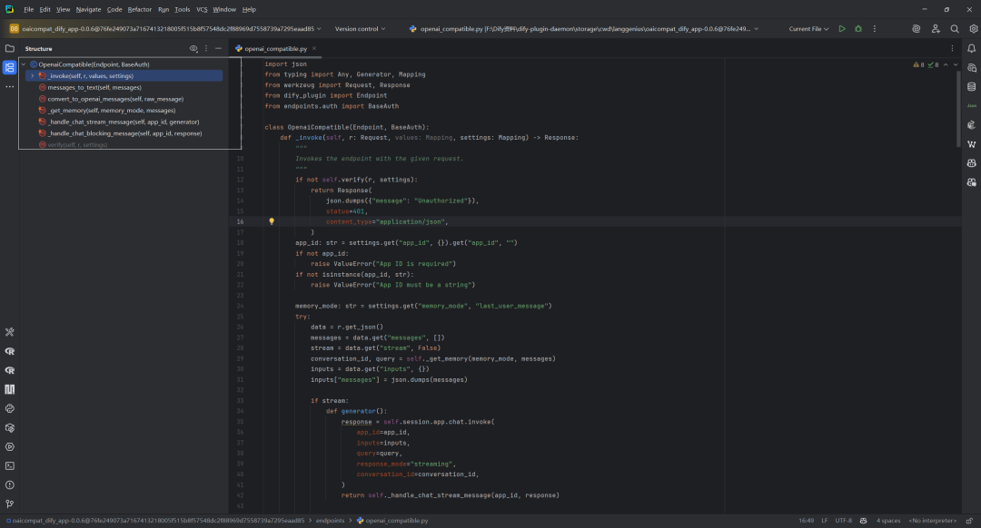
Task: Click the endpoints breadcrumb in status bar
Action: click(x=330, y=521)
